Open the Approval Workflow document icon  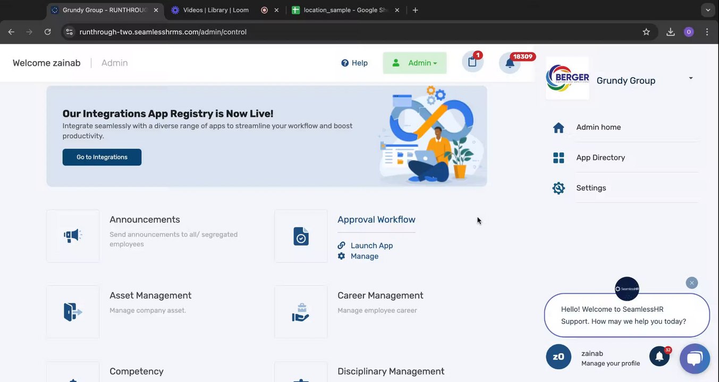pyautogui.click(x=301, y=236)
